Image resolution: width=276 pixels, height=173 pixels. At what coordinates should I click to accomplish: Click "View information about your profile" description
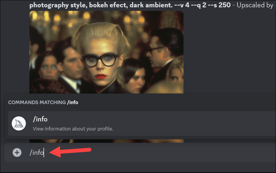73,129
